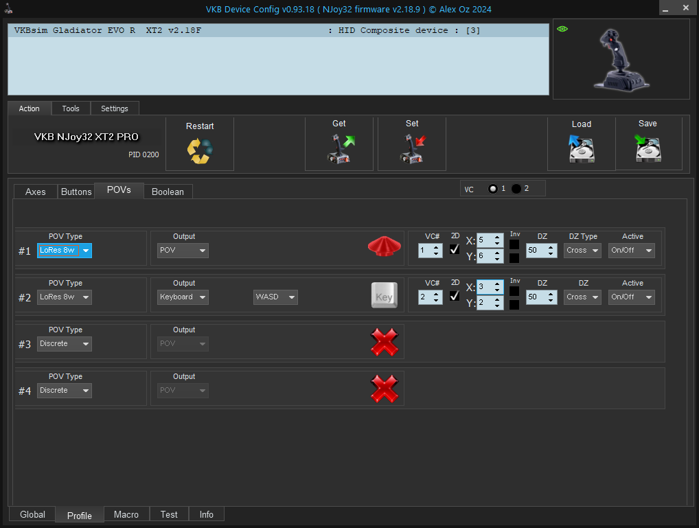Minimize the VKB Device Config window
Screen dimensions: 699x528
coord(665,8)
